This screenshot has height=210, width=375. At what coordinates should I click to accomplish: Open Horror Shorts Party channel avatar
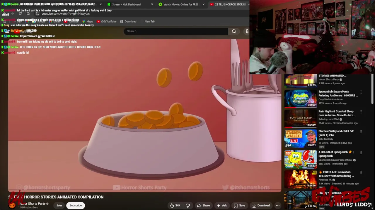coord(12,205)
